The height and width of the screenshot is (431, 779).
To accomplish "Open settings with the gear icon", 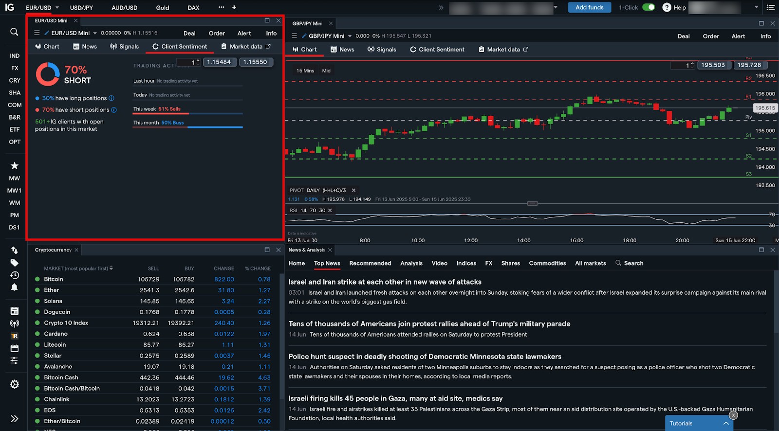I will (15, 384).
